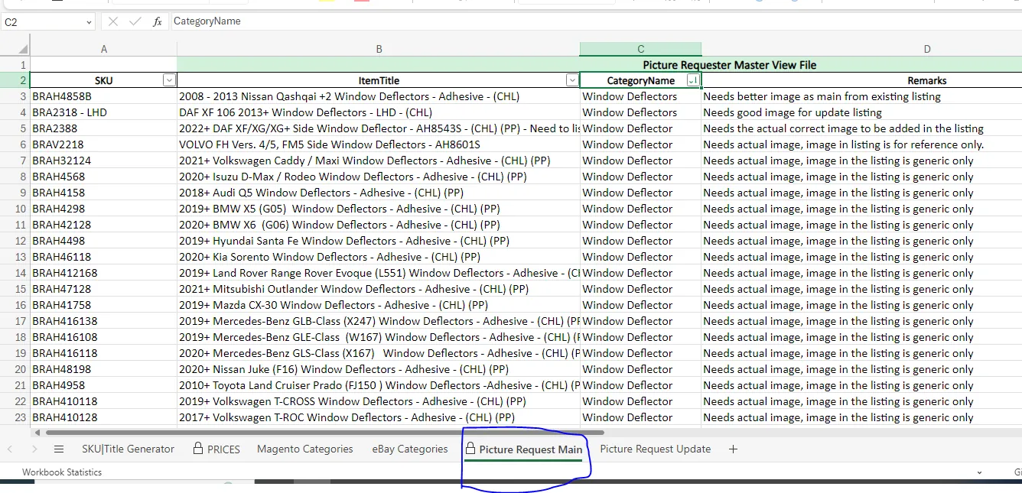
Task: Select the Picture Request Main sheet tab
Action: 523,449
